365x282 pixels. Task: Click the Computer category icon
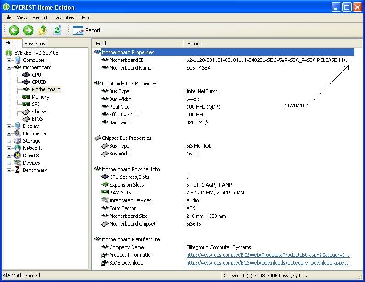17,60
